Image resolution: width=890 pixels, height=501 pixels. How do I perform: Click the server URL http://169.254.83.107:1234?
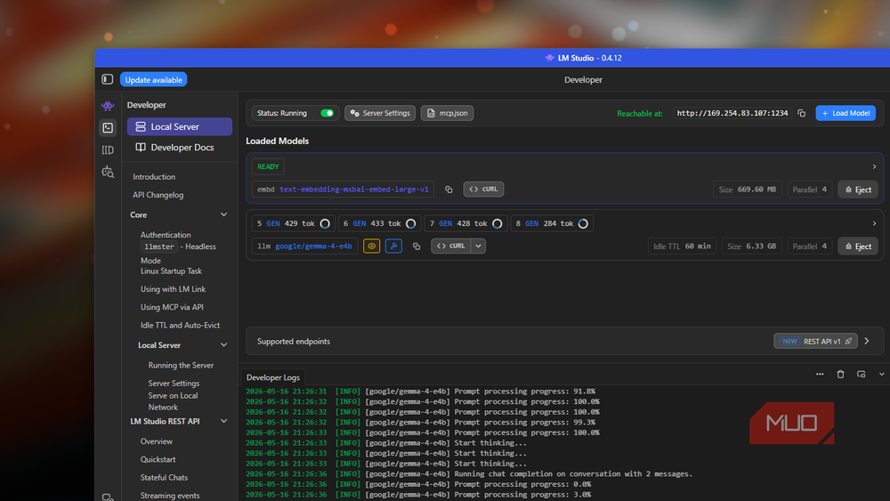click(x=732, y=113)
